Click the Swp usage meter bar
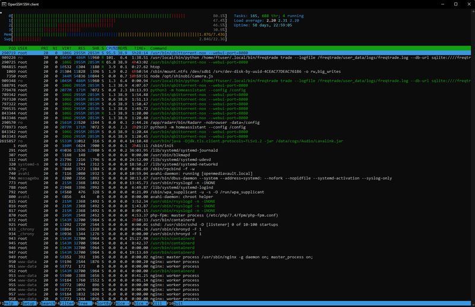This screenshot has height=307, width=475. click(x=115, y=39)
